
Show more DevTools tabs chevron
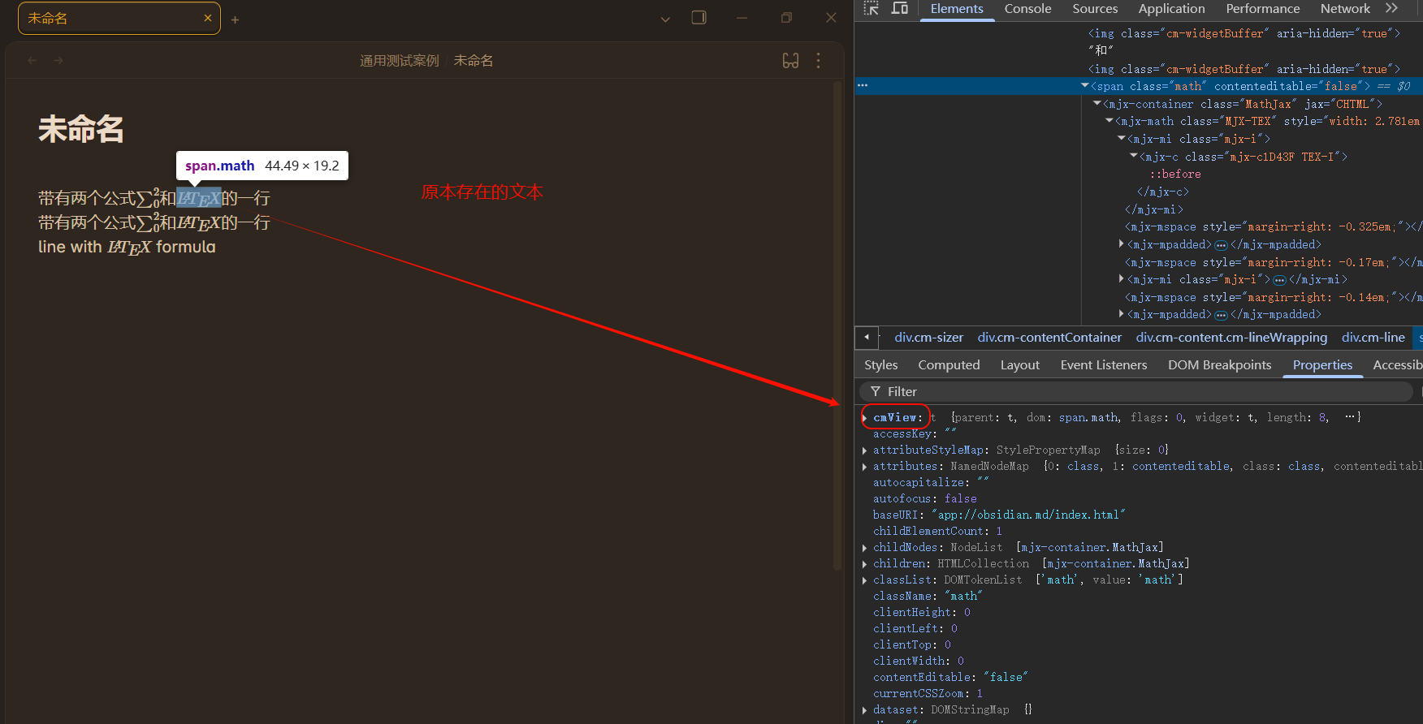(x=1391, y=9)
